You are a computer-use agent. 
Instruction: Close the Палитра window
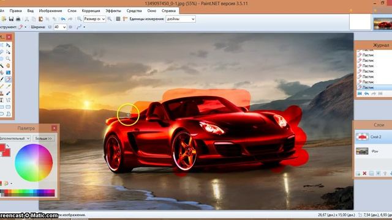(x=54, y=128)
